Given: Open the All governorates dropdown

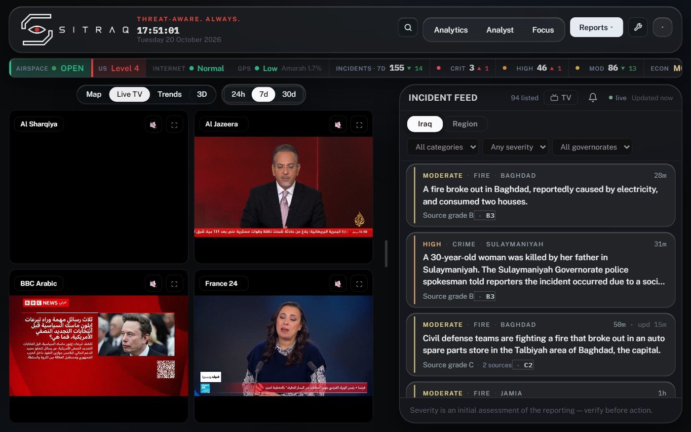Looking at the screenshot, I should (x=592, y=147).
